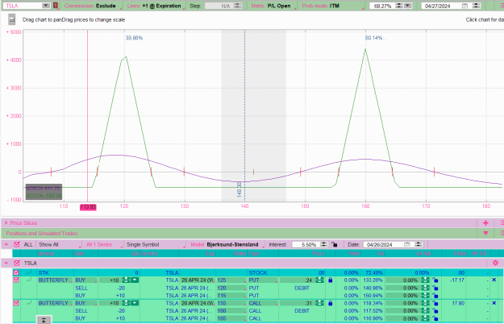Adjust the Step value stepper
This screenshot has width=504, height=324.
237,6
